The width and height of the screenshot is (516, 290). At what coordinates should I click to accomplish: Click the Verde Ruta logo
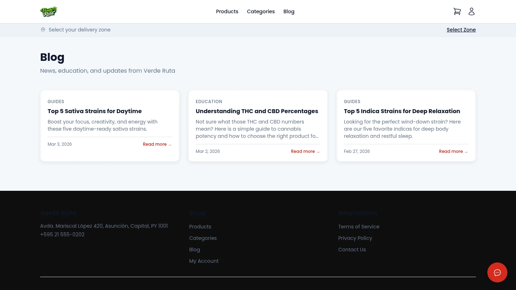tap(49, 11)
